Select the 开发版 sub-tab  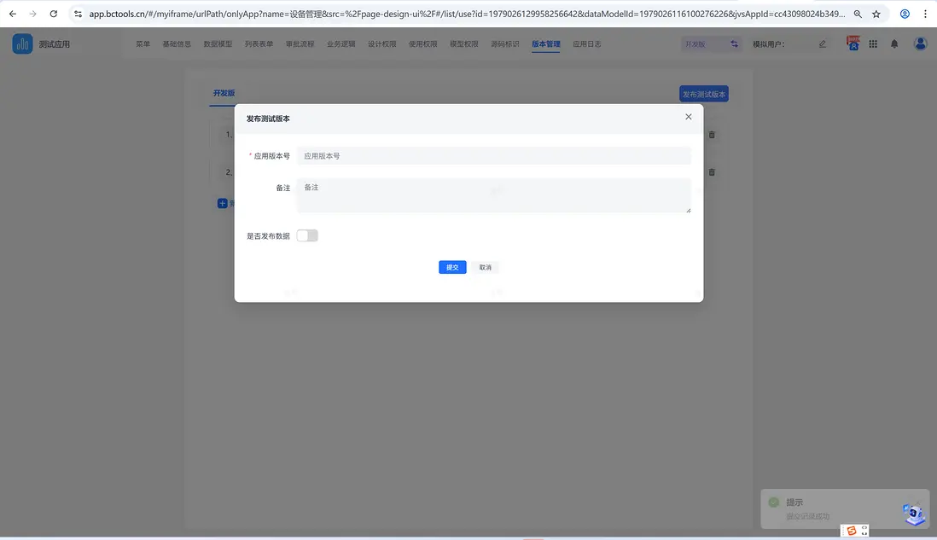pyautogui.click(x=224, y=93)
